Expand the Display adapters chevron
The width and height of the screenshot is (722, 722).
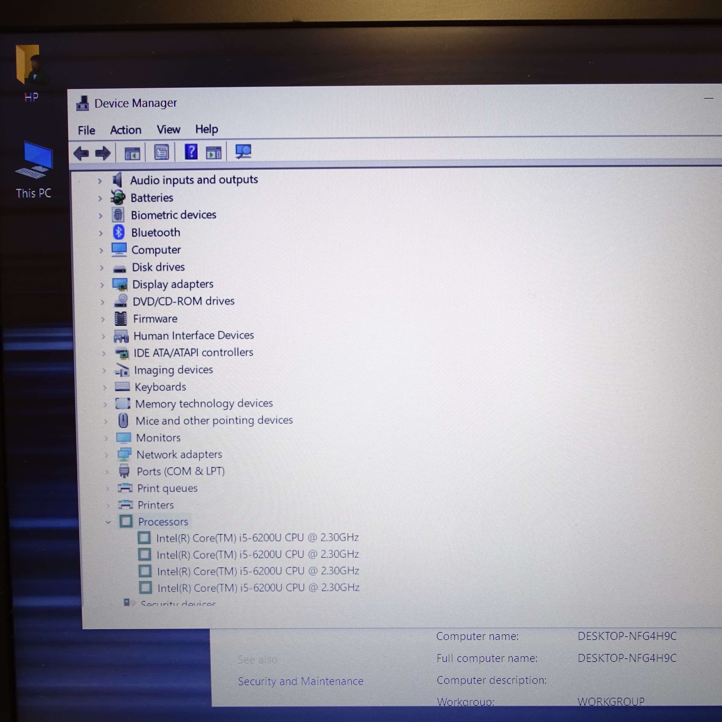click(102, 285)
